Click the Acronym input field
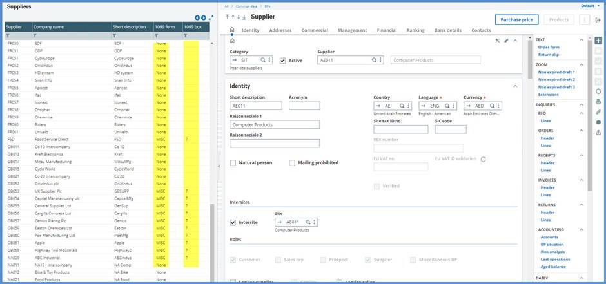Screen dimensions: 606x284 pyautogui.click(x=304, y=106)
